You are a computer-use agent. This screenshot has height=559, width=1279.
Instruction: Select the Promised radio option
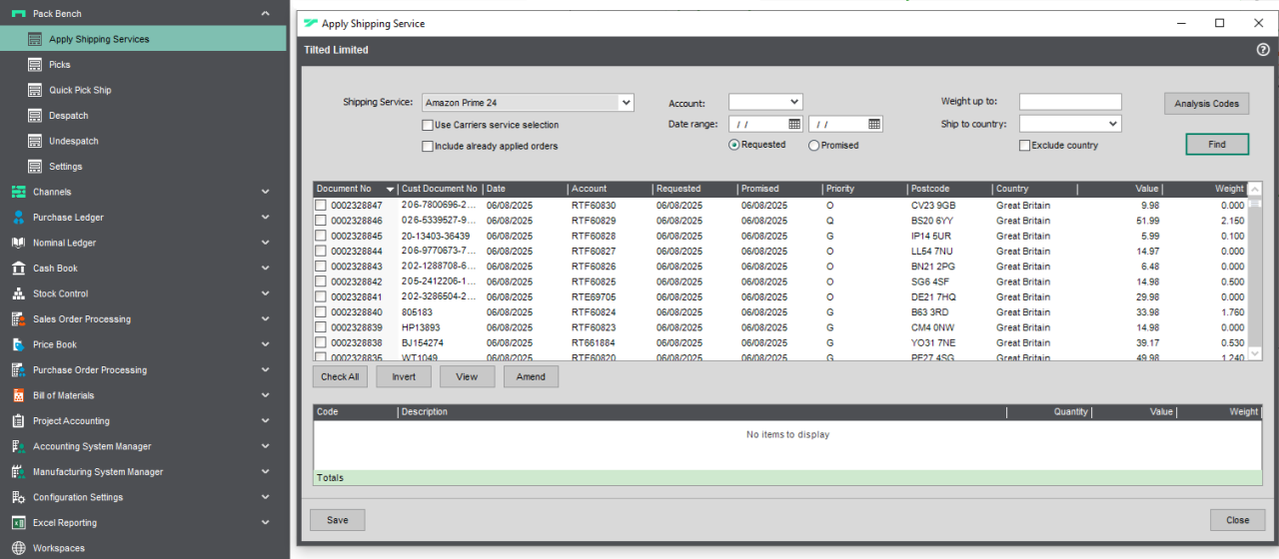(x=813, y=145)
